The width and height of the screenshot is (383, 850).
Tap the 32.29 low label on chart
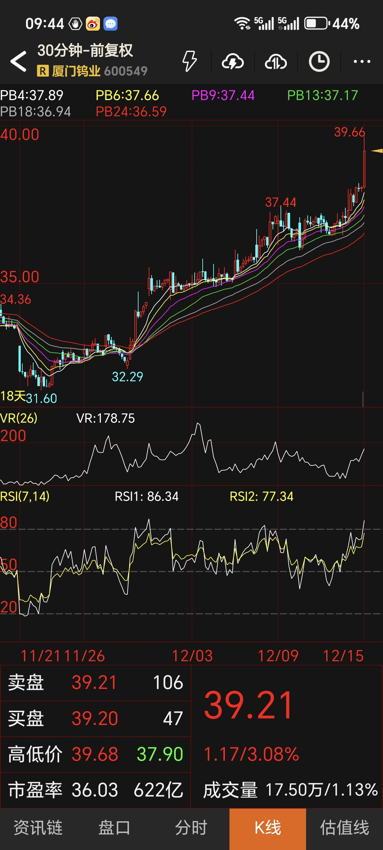[127, 377]
